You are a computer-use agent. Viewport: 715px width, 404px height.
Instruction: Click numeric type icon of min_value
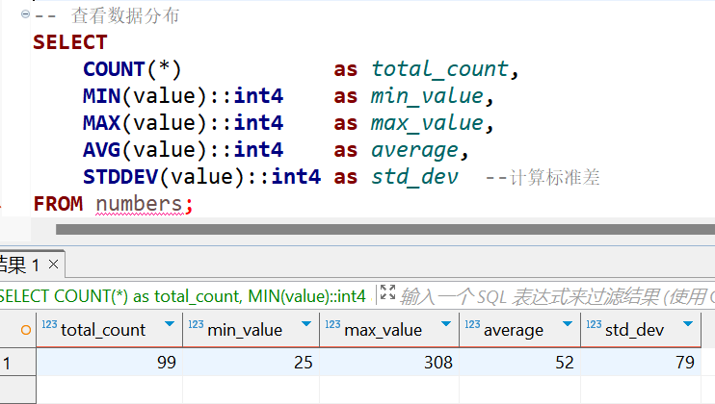click(x=196, y=324)
